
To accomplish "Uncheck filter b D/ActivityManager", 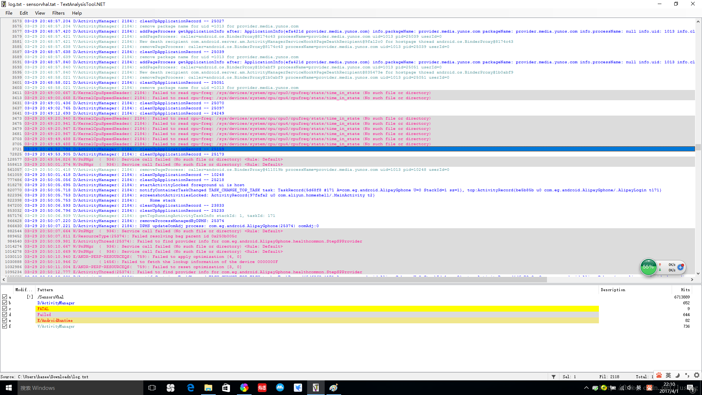I will [4, 303].
